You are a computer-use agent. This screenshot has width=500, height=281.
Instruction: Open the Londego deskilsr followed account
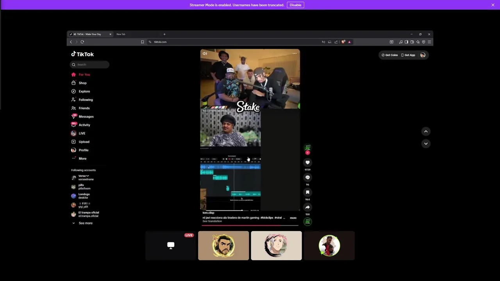coord(80,196)
